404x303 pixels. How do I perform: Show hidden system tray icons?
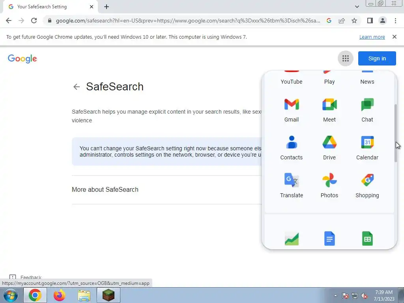coord(335,296)
